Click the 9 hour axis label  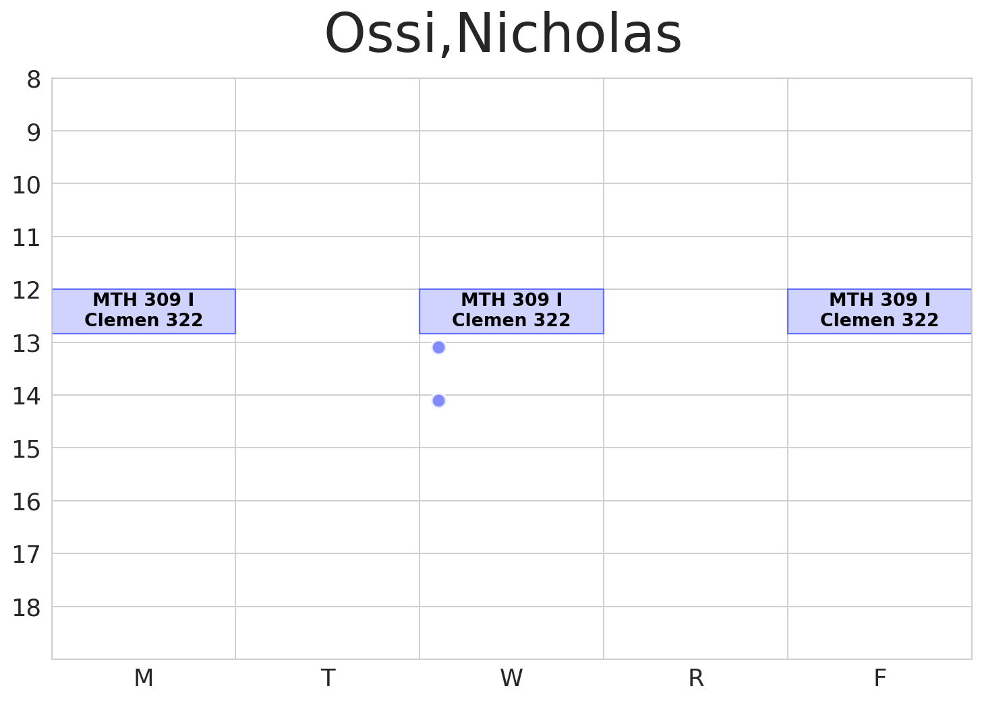click(x=34, y=133)
